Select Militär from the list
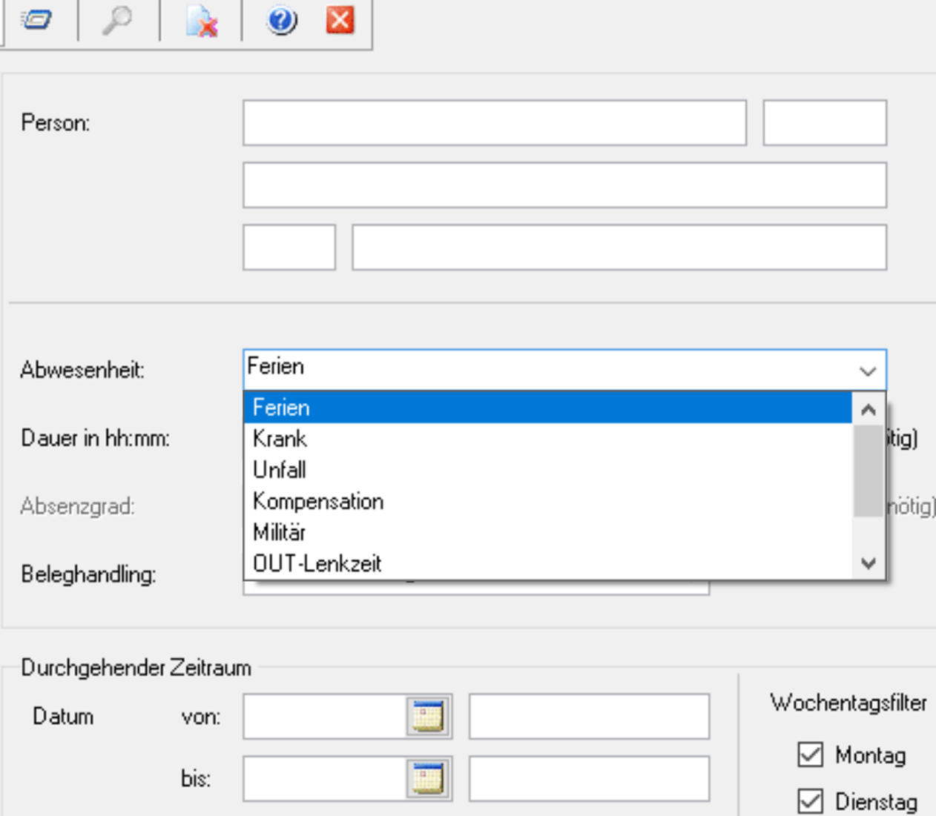This screenshot has height=816, width=936. 280,532
